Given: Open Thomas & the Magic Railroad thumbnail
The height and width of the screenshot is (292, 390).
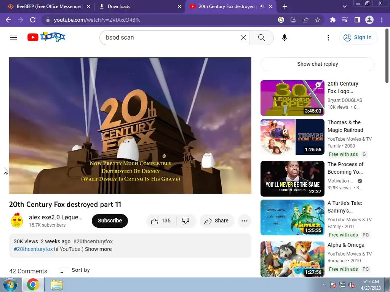Looking at the screenshot, I should coord(292,137).
